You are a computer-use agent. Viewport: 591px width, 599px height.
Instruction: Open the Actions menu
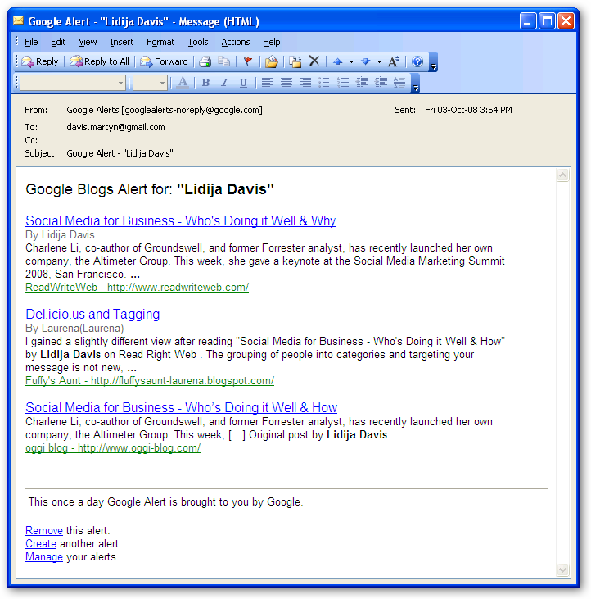pyautogui.click(x=236, y=42)
